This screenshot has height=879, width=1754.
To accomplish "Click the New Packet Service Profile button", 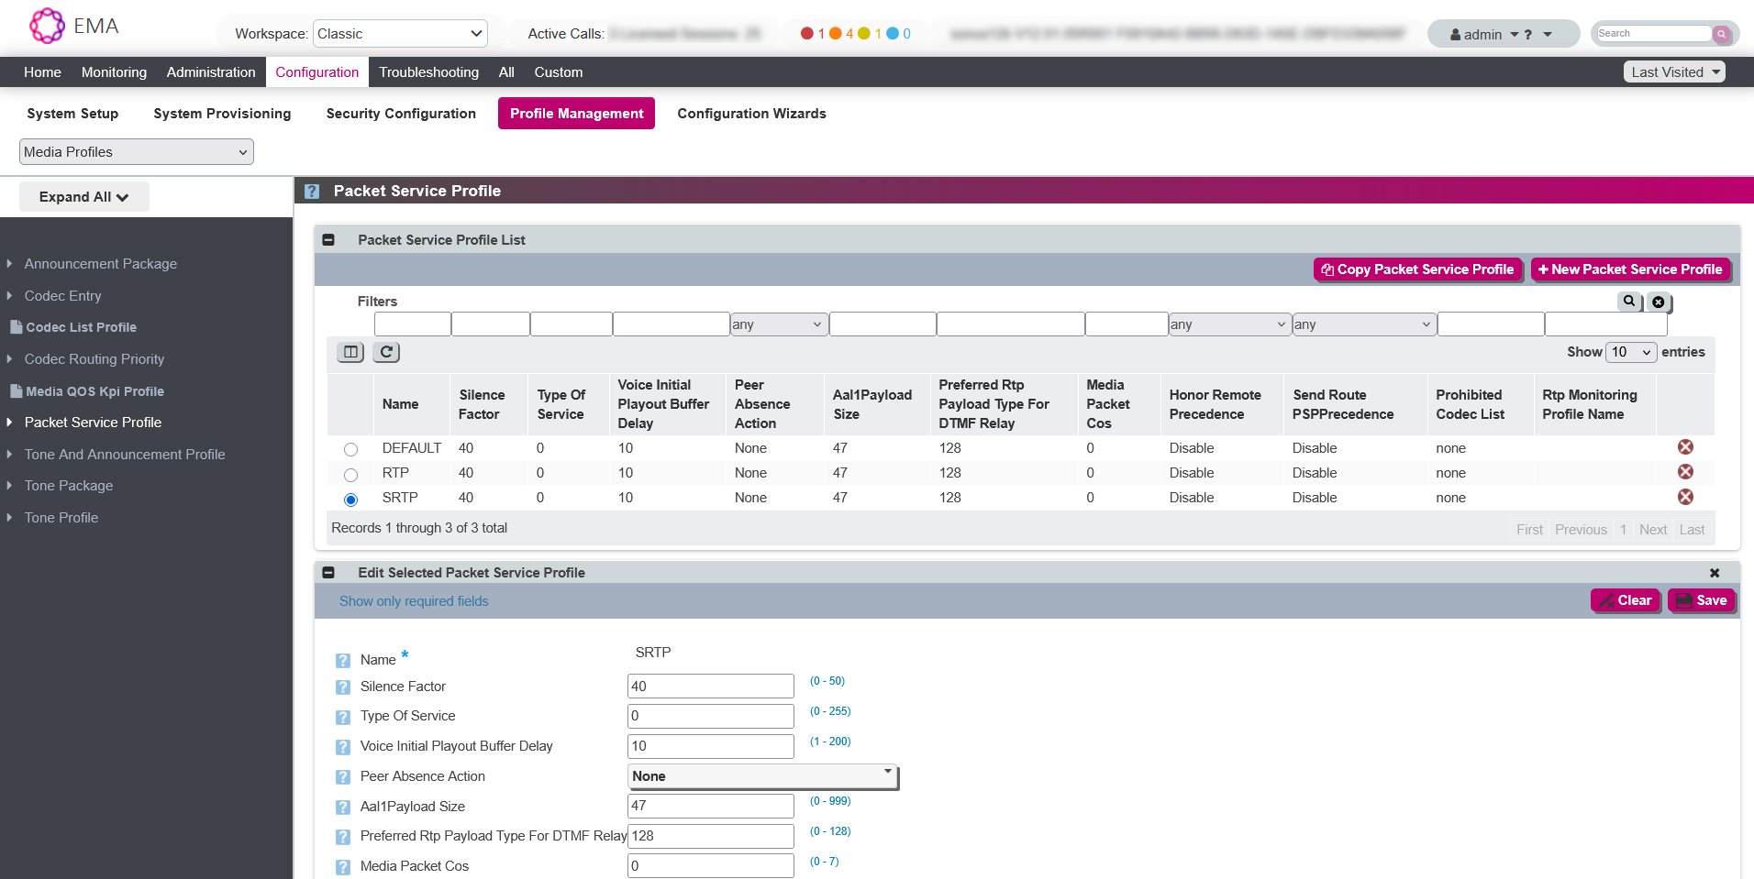I will 1629,269.
